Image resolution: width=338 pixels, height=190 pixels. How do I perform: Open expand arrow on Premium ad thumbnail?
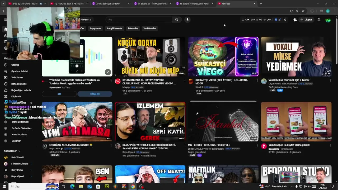tap(108, 72)
